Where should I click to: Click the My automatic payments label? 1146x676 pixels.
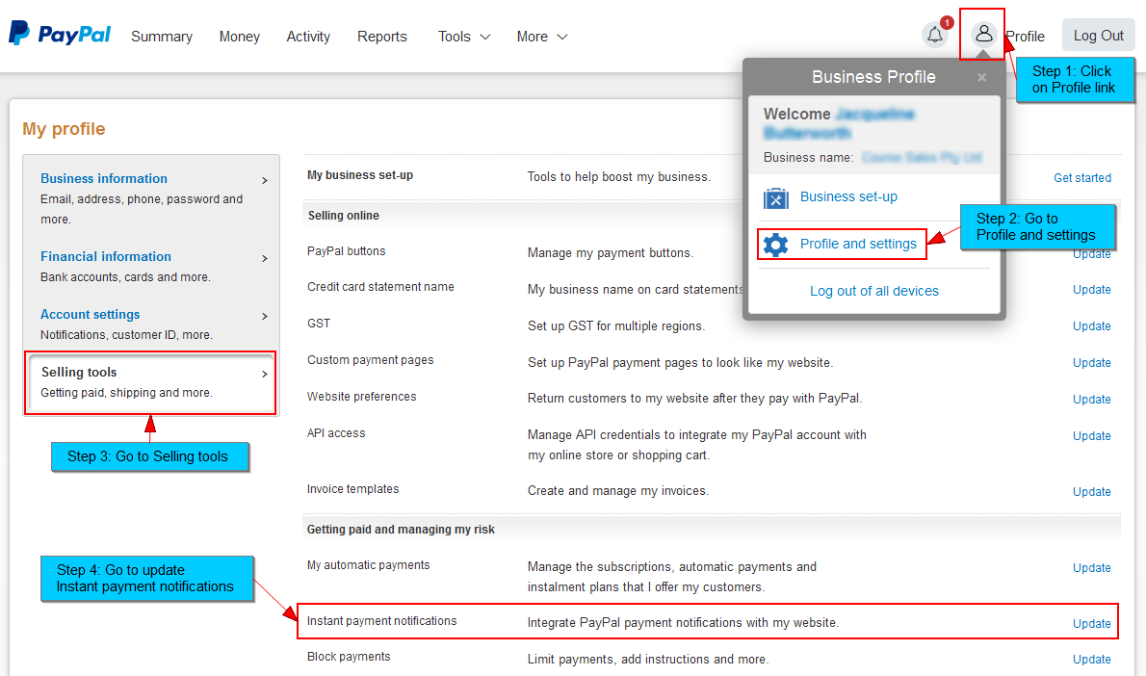368,565
